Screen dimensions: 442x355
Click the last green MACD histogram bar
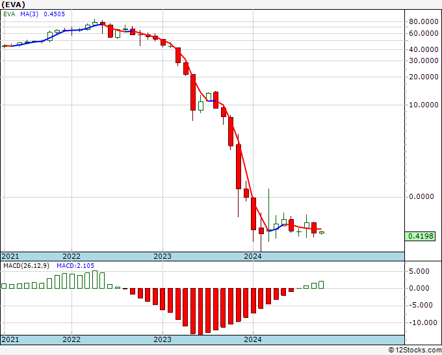[321, 285]
